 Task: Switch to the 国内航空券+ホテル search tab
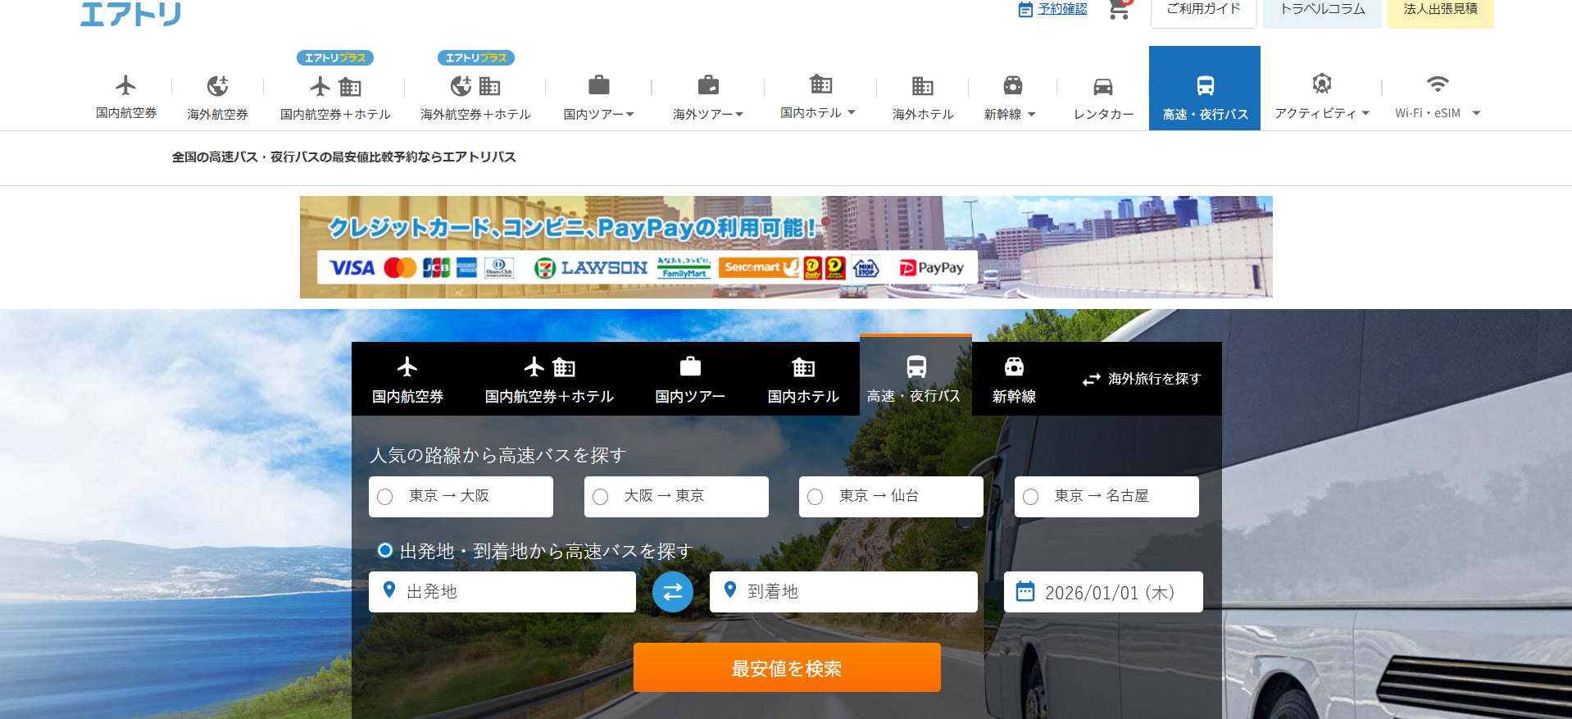tap(549, 380)
